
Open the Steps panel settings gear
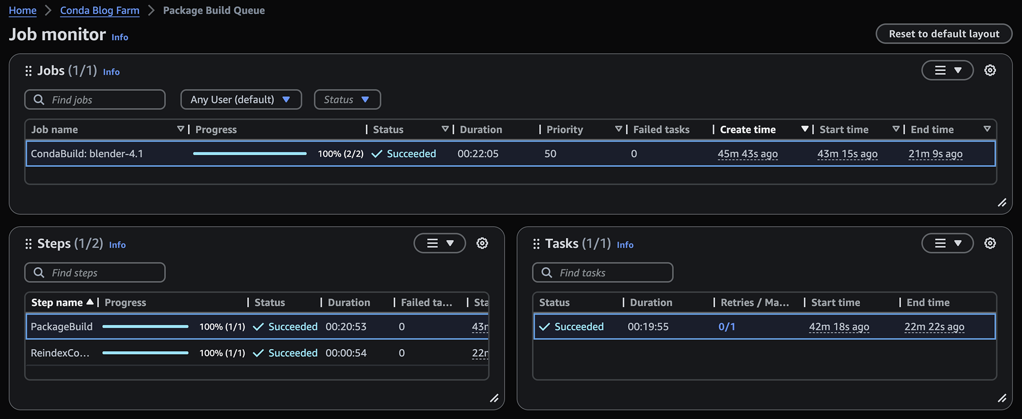[482, 243]
